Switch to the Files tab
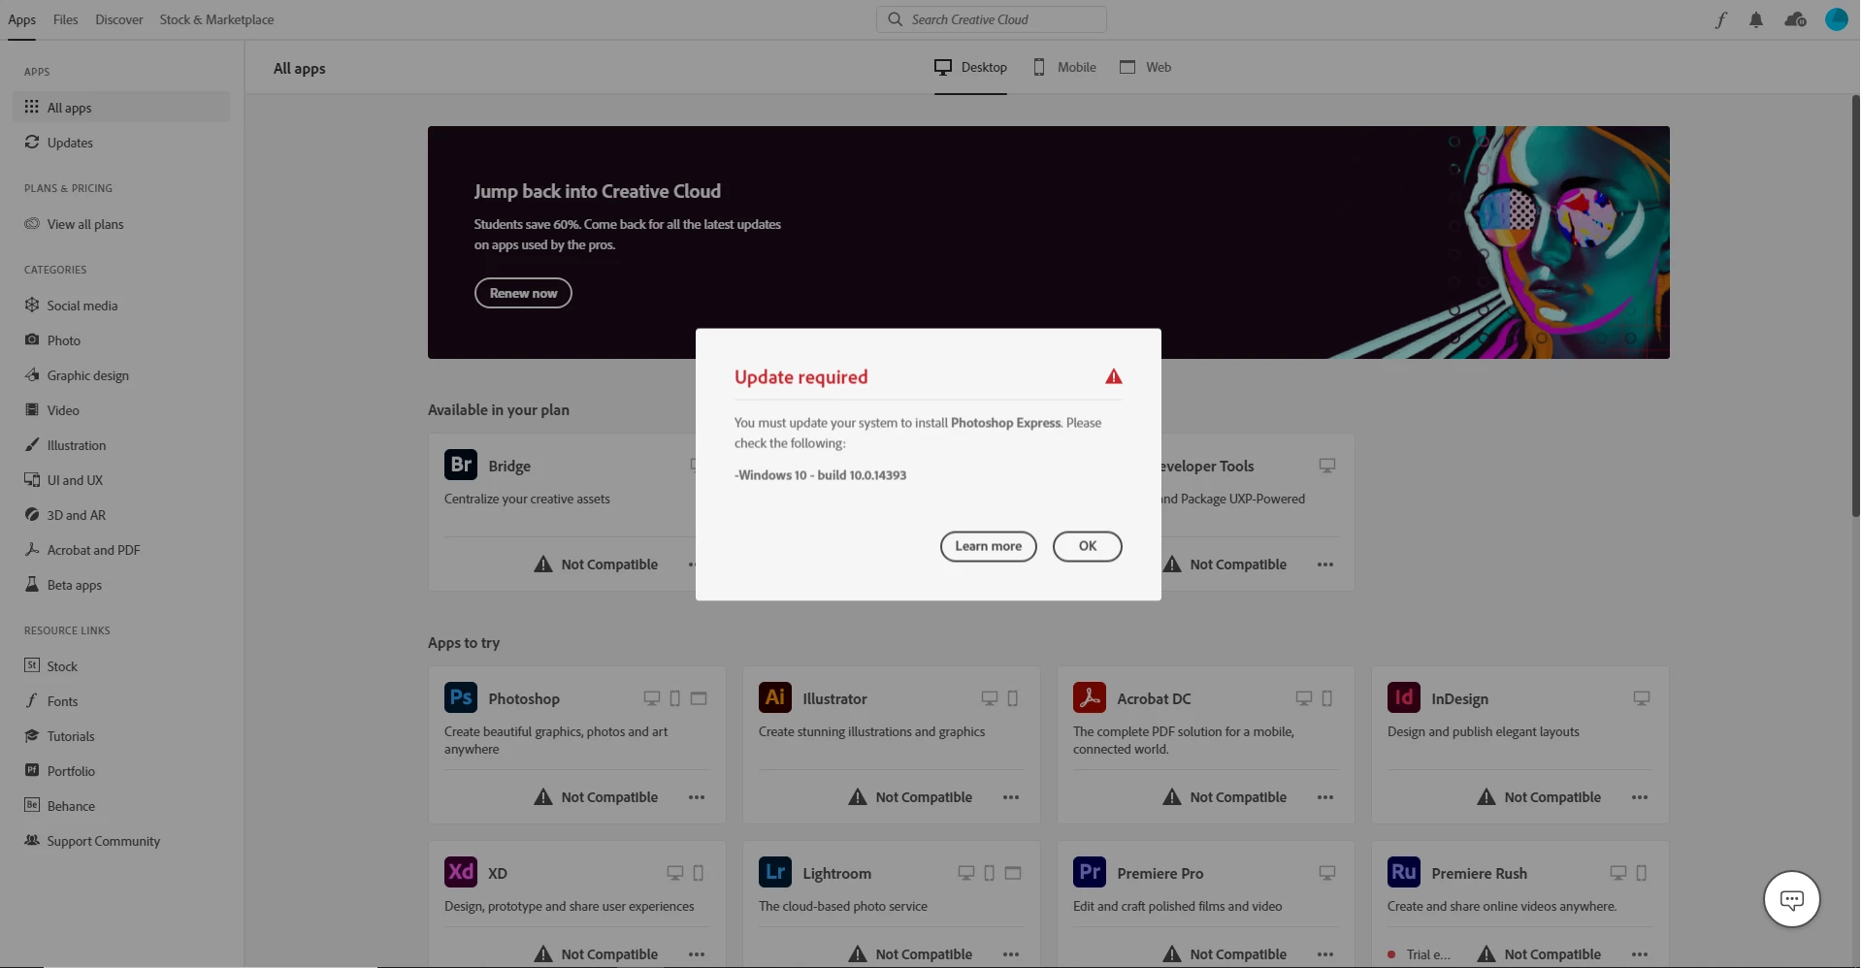 [x=65, y=19]
